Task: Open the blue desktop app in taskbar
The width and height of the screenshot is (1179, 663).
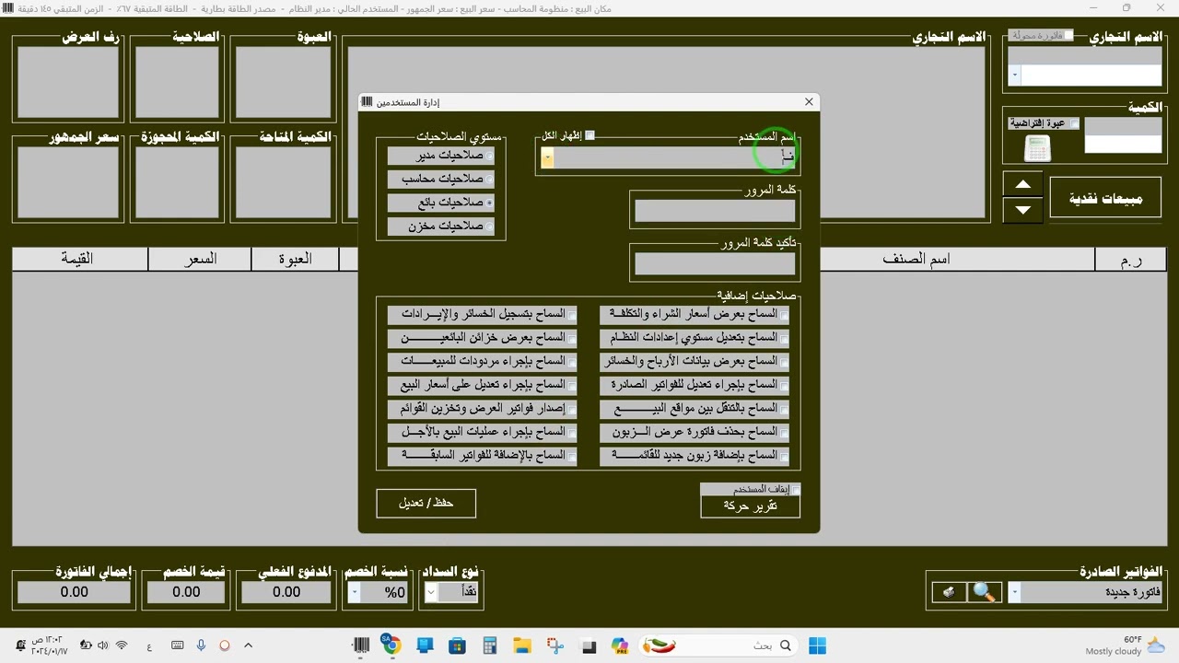Action: (x=425, y=646)
